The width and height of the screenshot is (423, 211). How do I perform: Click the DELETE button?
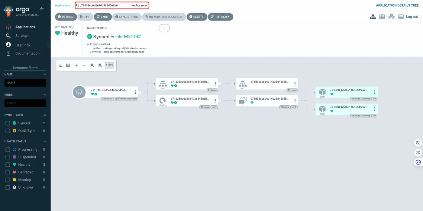tap(196, 17)
